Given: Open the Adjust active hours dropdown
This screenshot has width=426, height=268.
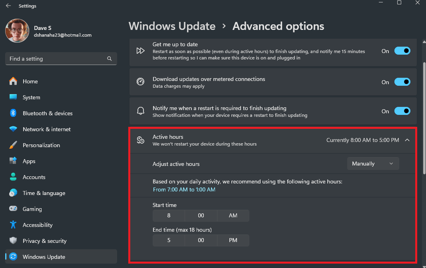Looking at the screenshot, I should [373, 164].
